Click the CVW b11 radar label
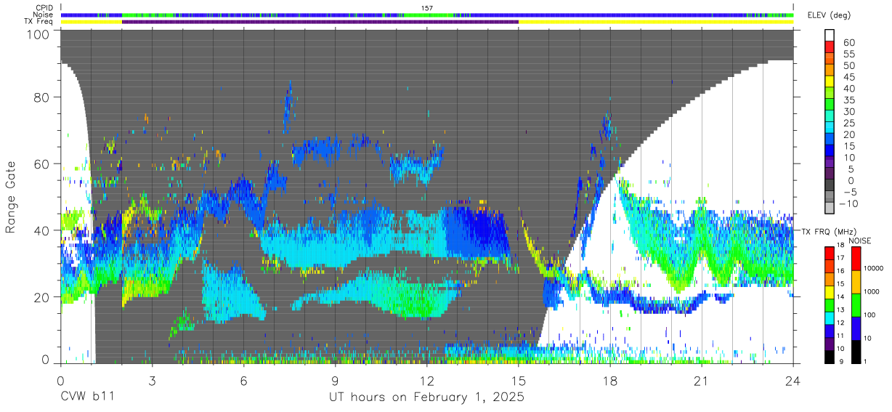 (x=86, y=397)
